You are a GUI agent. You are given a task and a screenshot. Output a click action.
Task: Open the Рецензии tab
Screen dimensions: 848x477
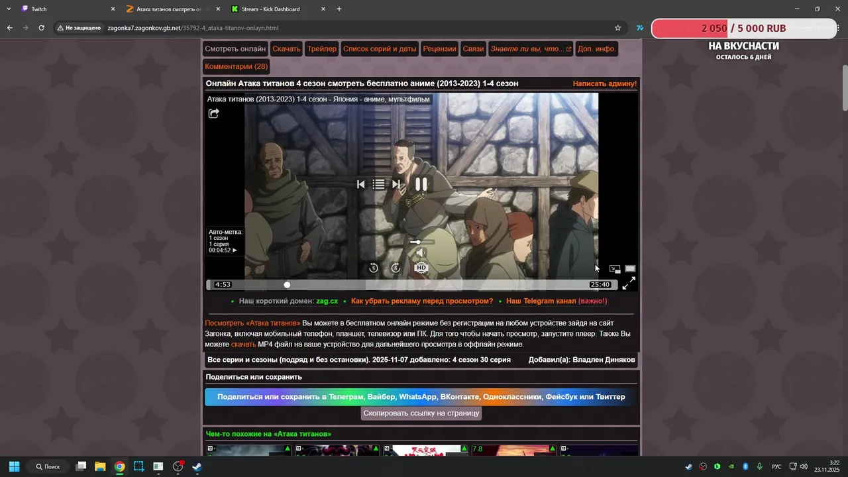coord(440,49)
